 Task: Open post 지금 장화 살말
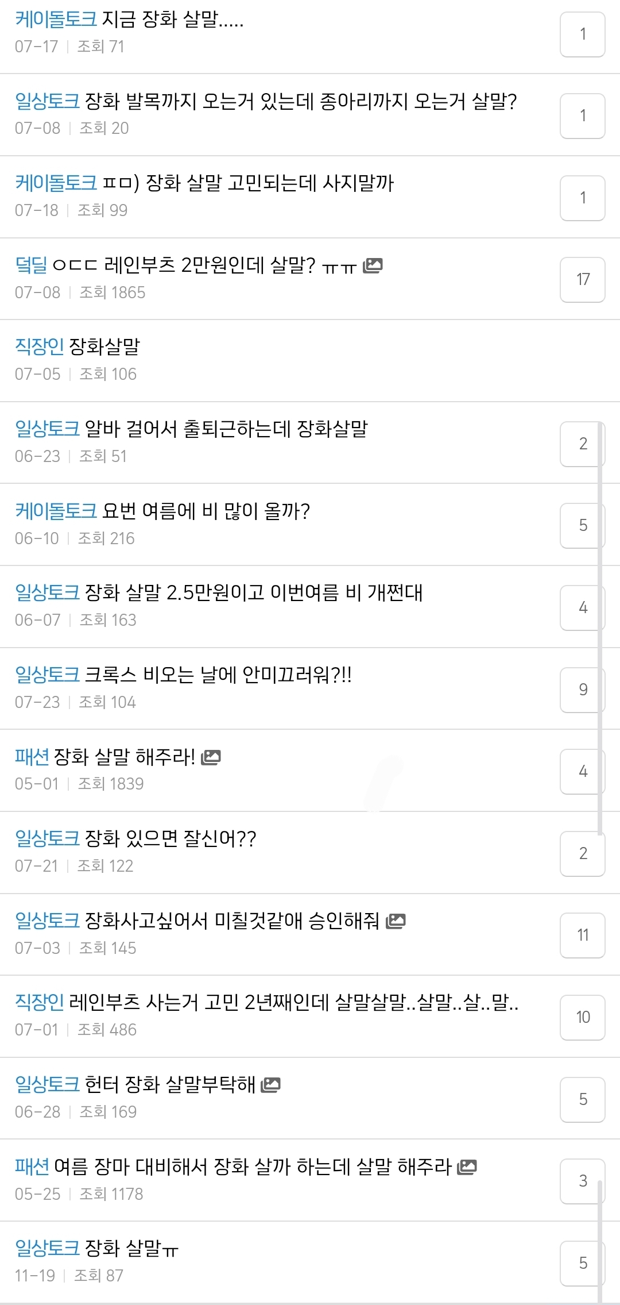tap(172, 20)
